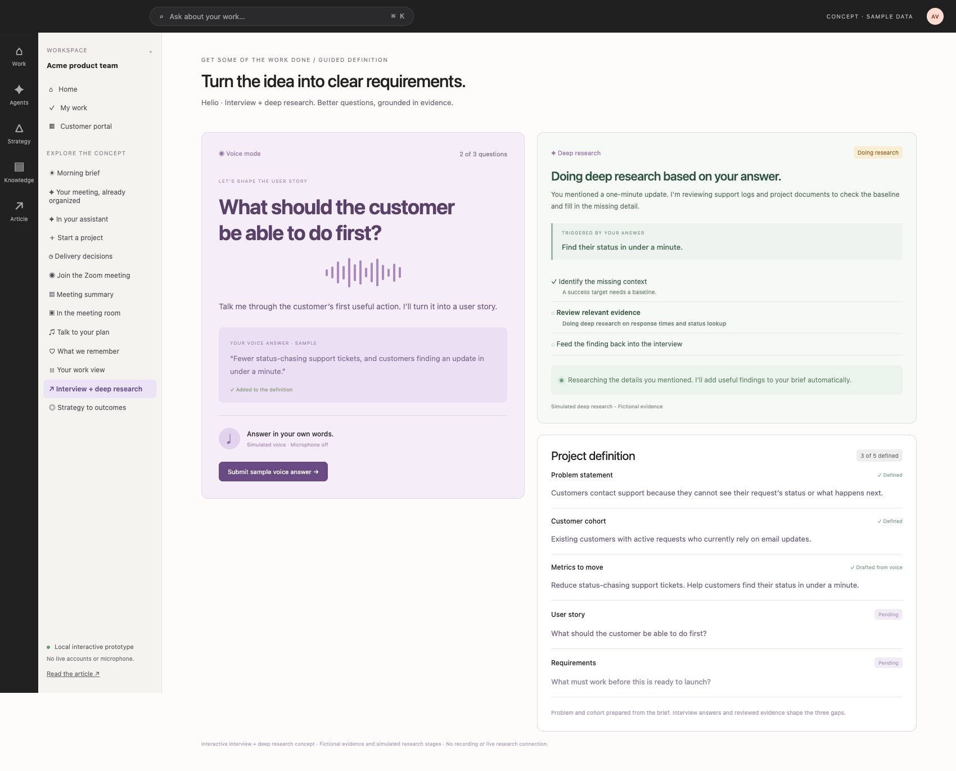Click the voice waveform graphic
Viewport: 956px width, 771px height.
(x=363, y=273)
